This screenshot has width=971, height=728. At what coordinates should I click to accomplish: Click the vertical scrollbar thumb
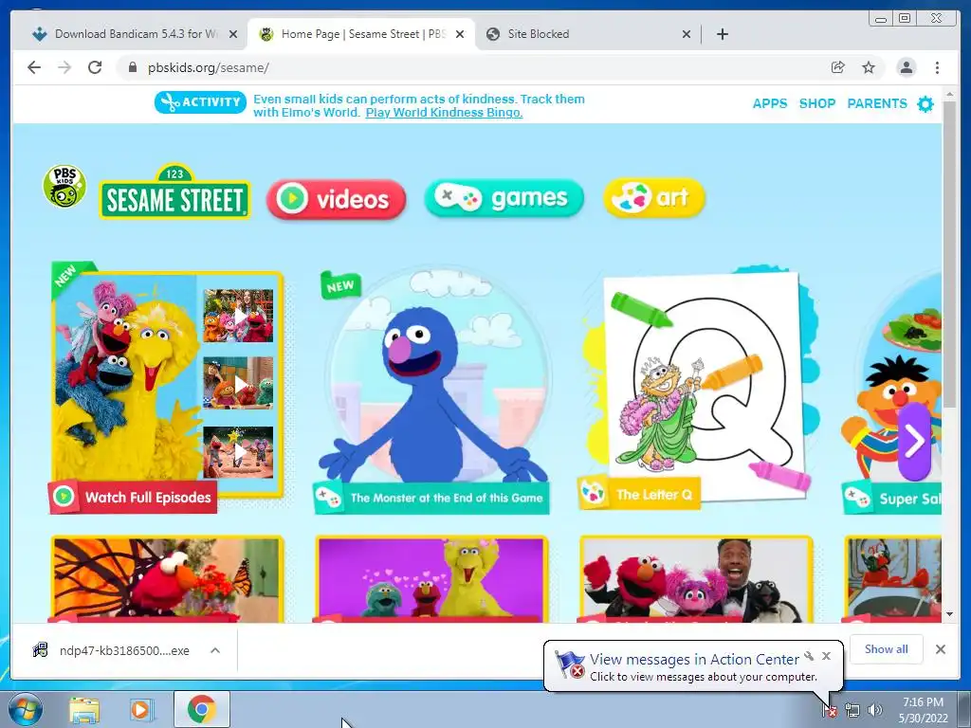(949, 254)
